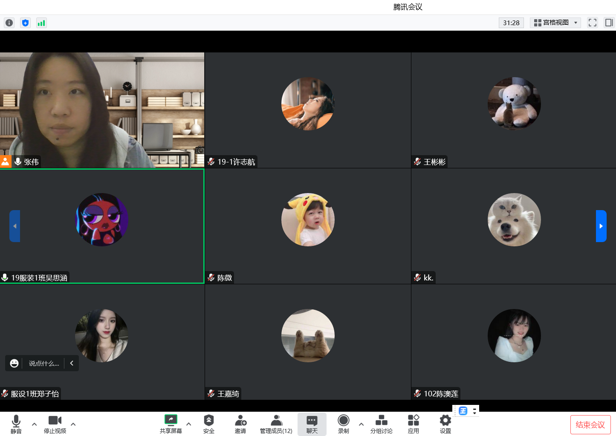The height and width of the screenshot is (436, 616).
Task: Select 陈微's Pikachu baby avatar
Action: pyautogui.click(x=308, y=219)
